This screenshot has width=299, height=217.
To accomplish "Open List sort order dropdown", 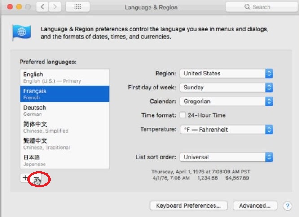I will tap(226, 157).
